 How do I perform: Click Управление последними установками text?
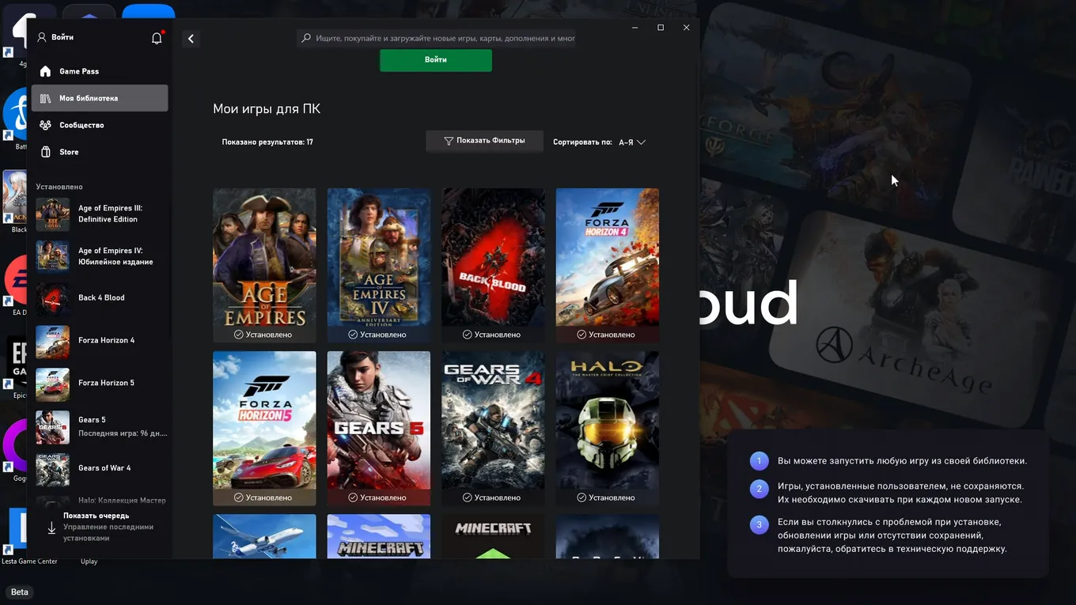click(x=108, y=532)
